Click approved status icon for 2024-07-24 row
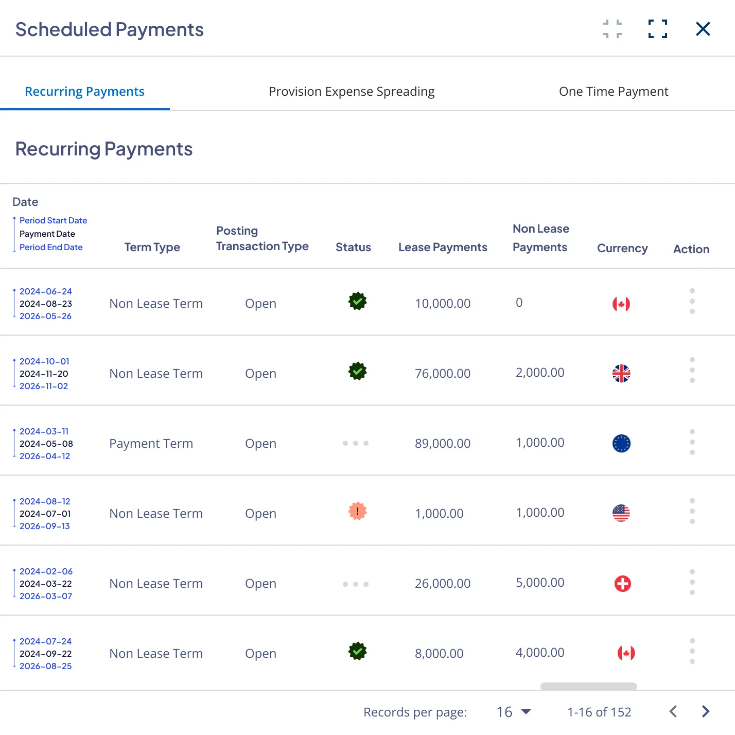The height and width of the screenshot is (735, 735). [x=357, y=651]
